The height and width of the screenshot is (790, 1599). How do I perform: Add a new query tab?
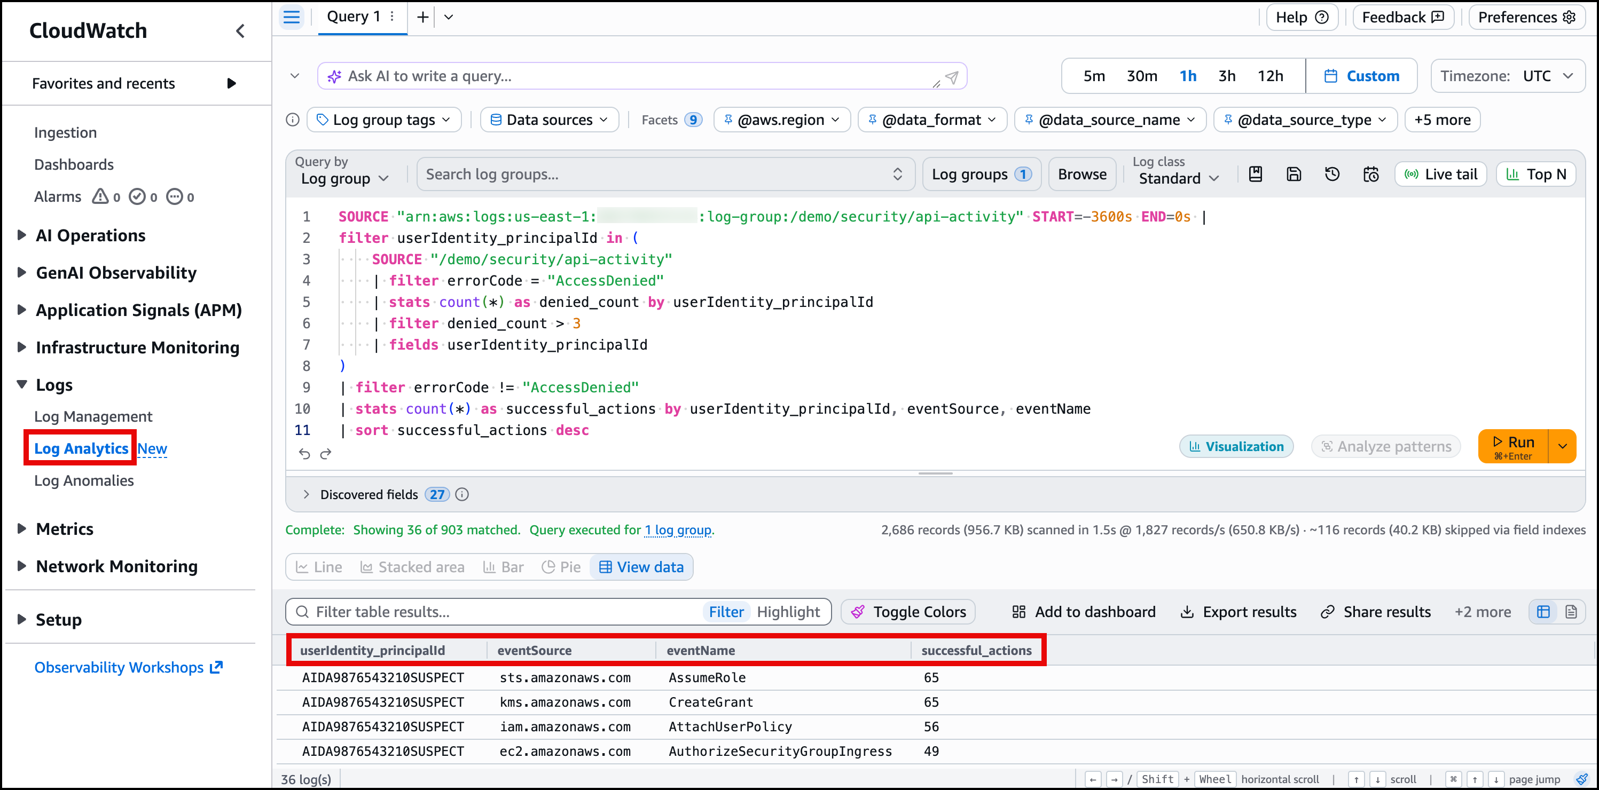[423, 17]
